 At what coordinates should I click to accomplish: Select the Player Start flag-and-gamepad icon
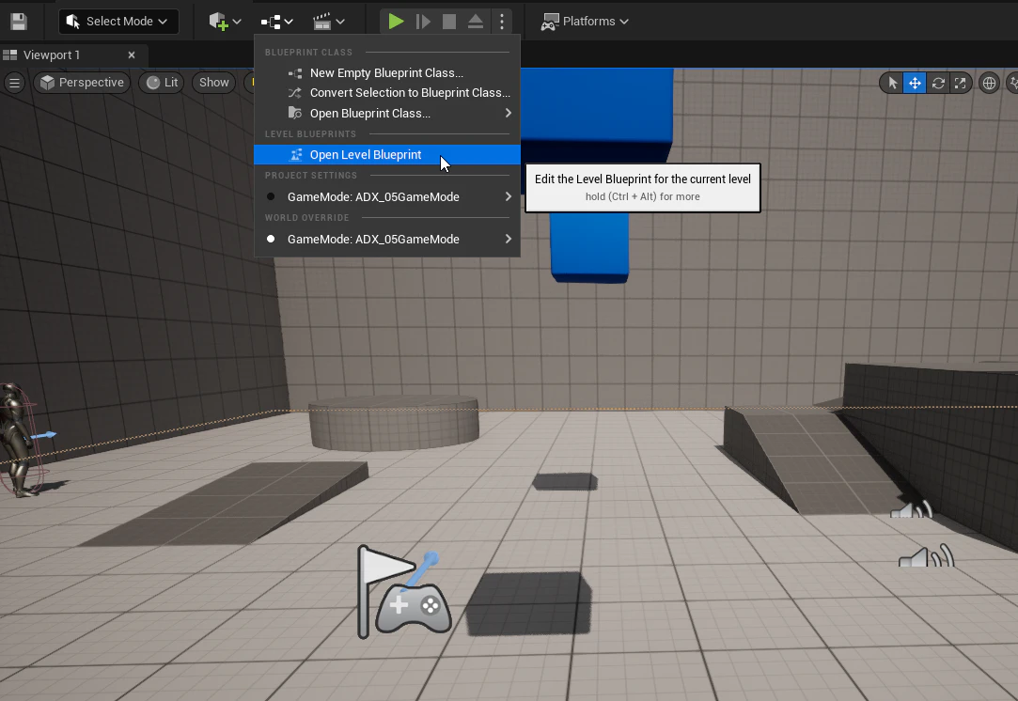(x=403, y=593)
